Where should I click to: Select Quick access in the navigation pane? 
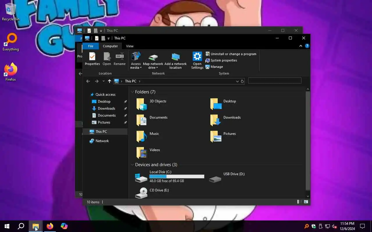point(105,95)
